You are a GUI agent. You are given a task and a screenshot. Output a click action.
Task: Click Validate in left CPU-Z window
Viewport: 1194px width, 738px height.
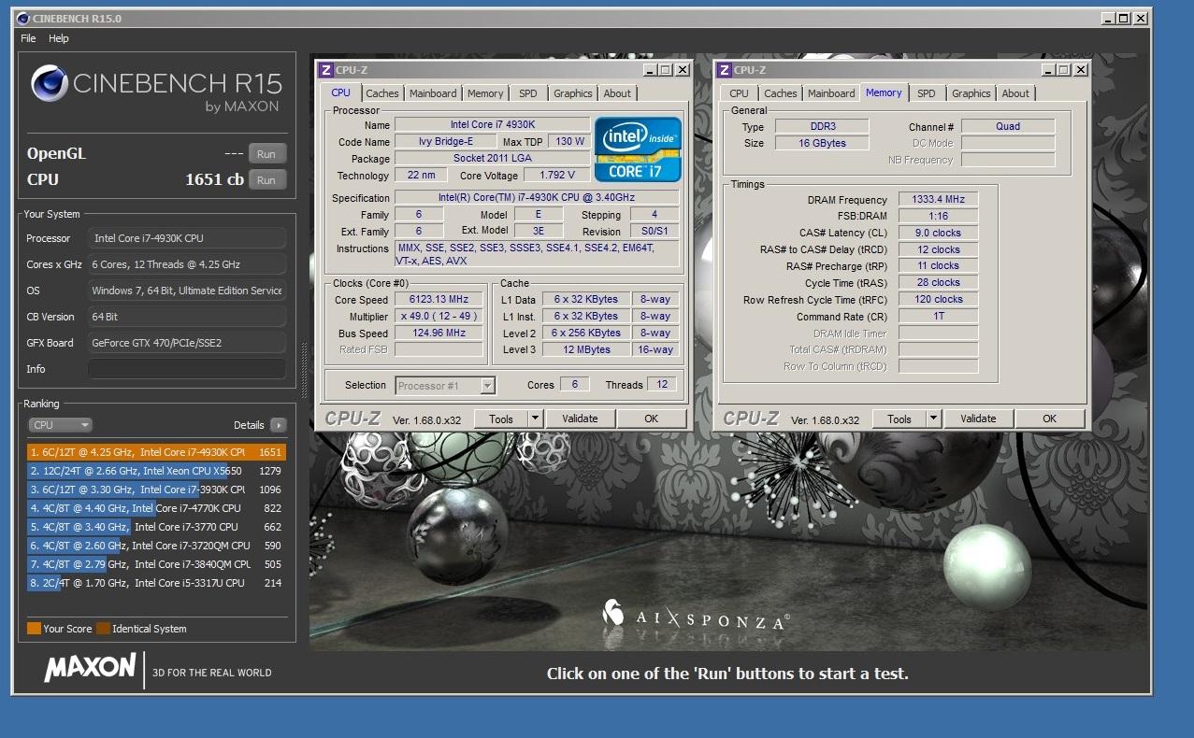click(580, 419)
